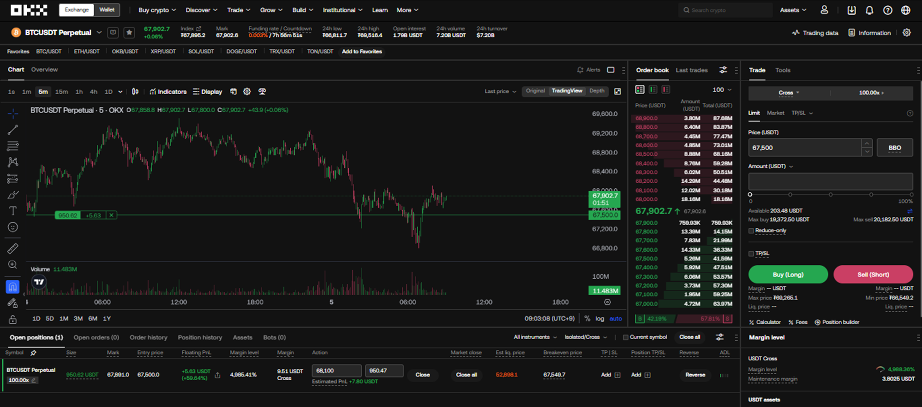Open the 100.00x leverage selector

tap(871, 92)
